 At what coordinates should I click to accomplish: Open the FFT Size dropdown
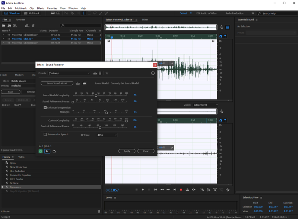(107, 135)
